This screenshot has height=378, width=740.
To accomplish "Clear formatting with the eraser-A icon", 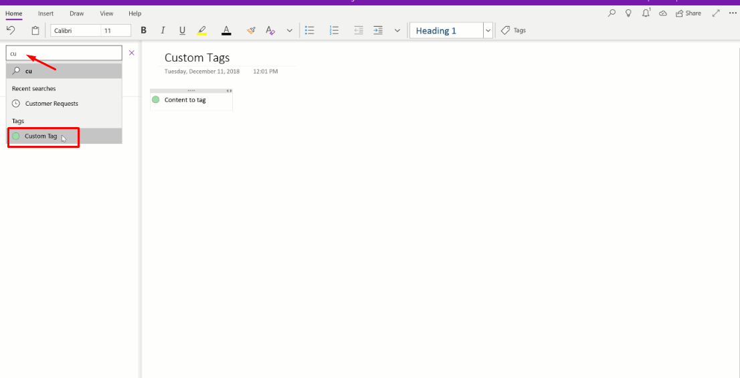I will point(270,31).
